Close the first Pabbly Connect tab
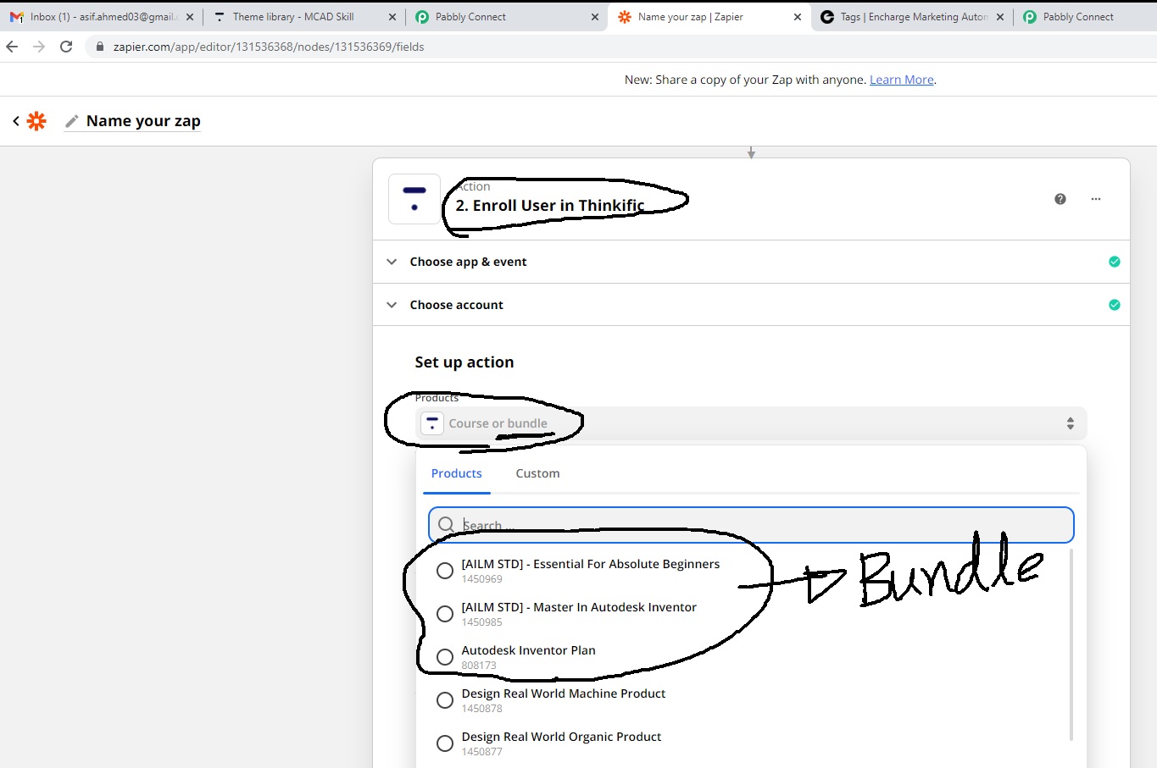Screen dimensions: 1157x768 pyautogui.click(x=594, y=17)
